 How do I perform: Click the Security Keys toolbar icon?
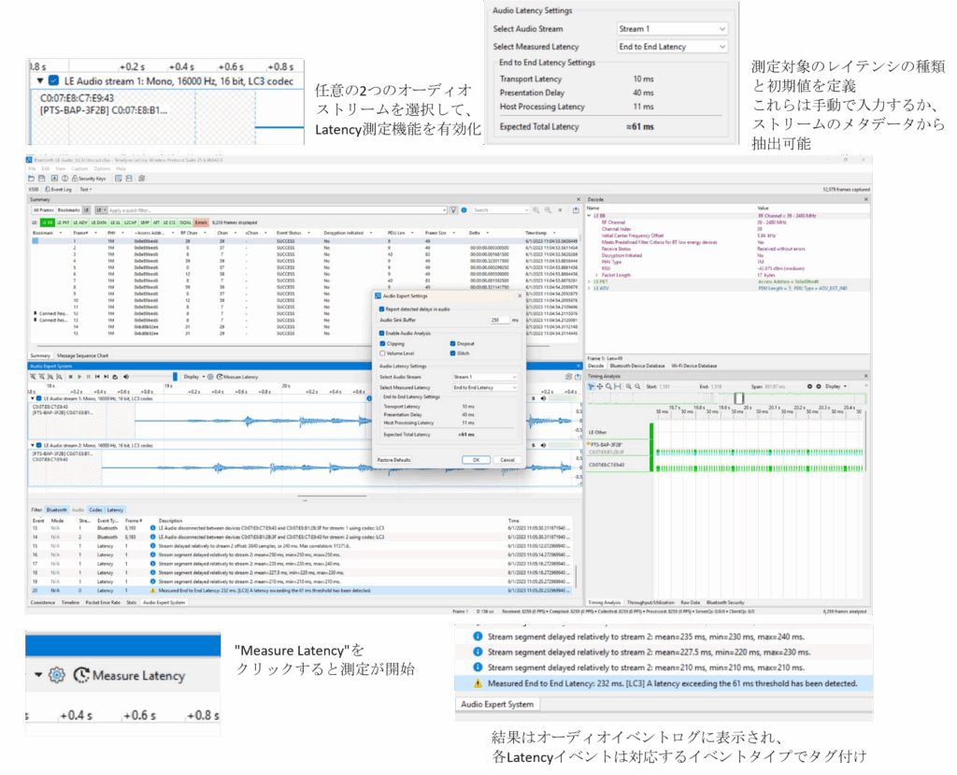tap(89, 178)
